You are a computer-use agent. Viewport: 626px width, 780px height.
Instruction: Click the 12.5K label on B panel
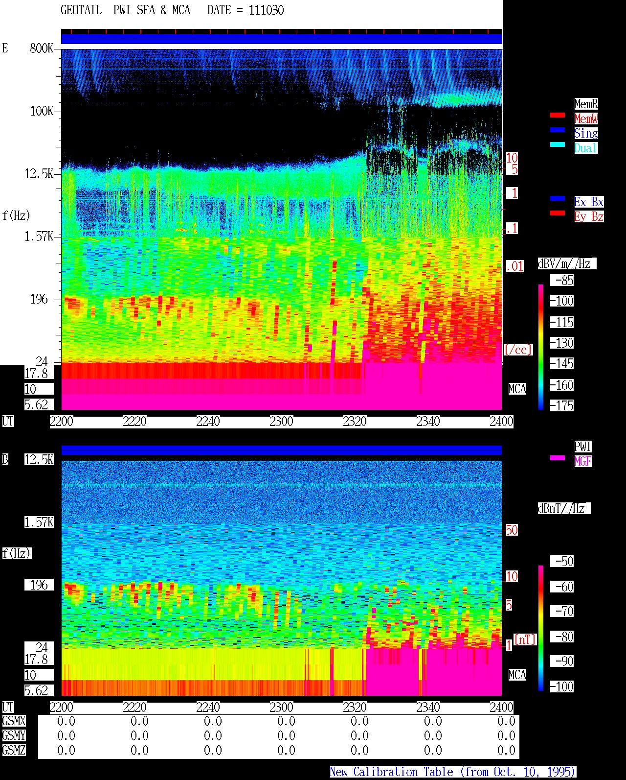(x=39, y=460)
